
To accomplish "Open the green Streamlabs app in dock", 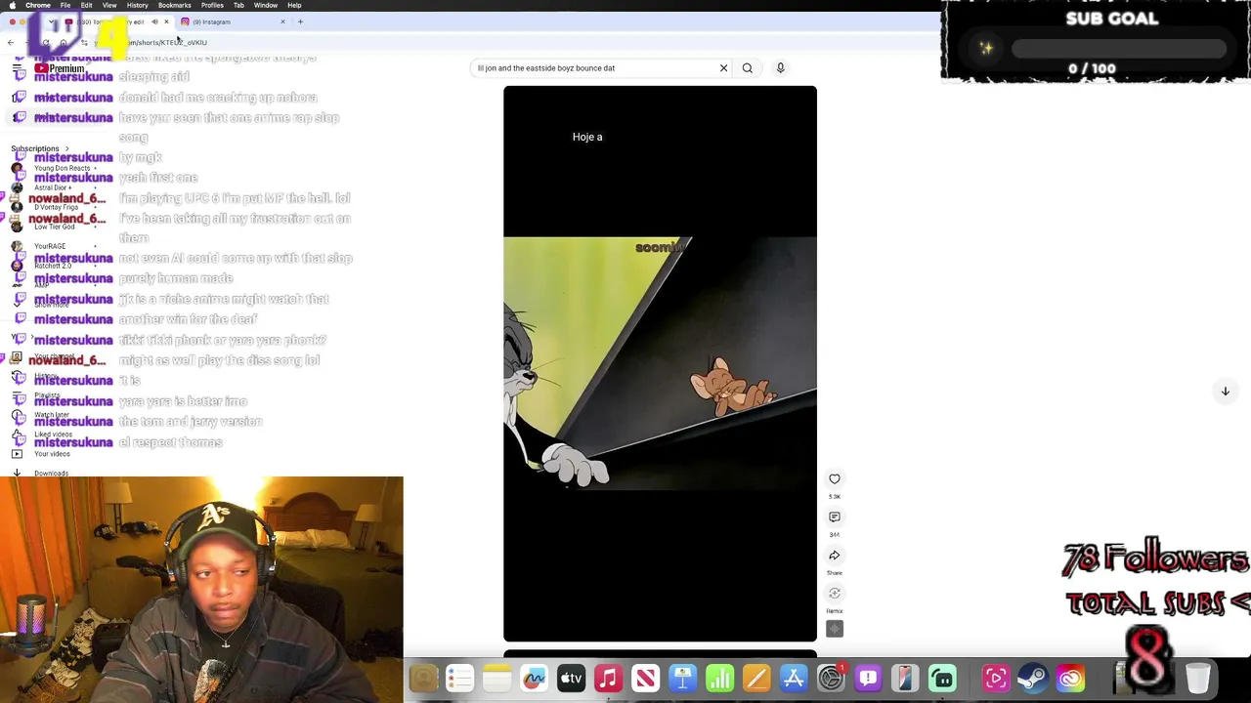I will (x=942, y=679).
